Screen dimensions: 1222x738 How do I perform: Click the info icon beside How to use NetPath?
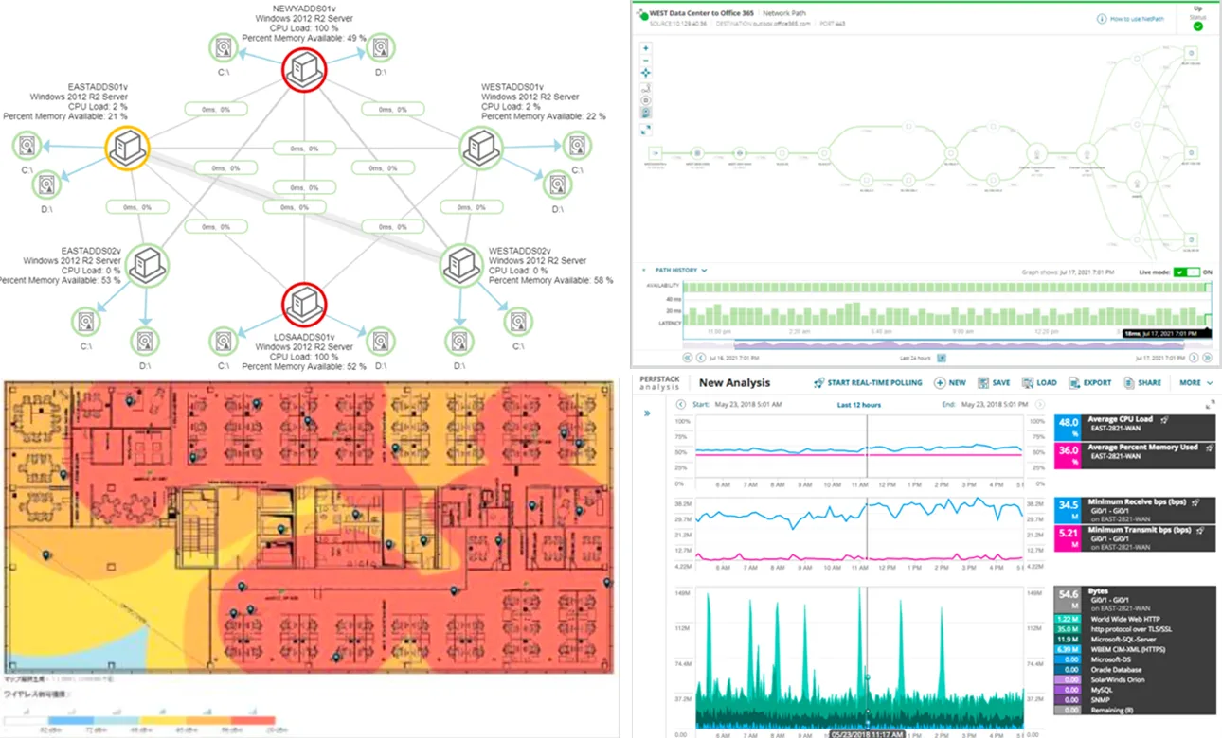[1101, 19]
